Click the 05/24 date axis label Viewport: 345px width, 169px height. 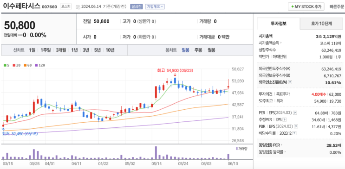[x=183, y=163]
